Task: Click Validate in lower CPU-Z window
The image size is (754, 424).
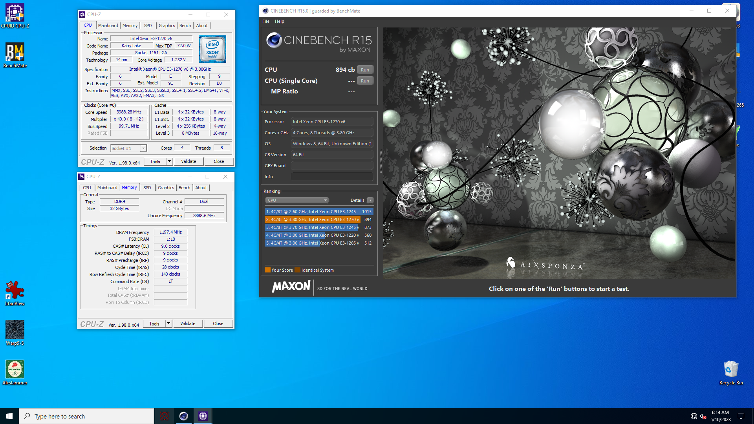Action: coord(188,323)
